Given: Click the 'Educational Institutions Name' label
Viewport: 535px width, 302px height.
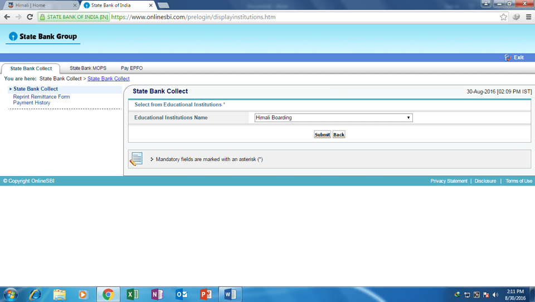Looking at the screenshot, I should tap(171, 118).
